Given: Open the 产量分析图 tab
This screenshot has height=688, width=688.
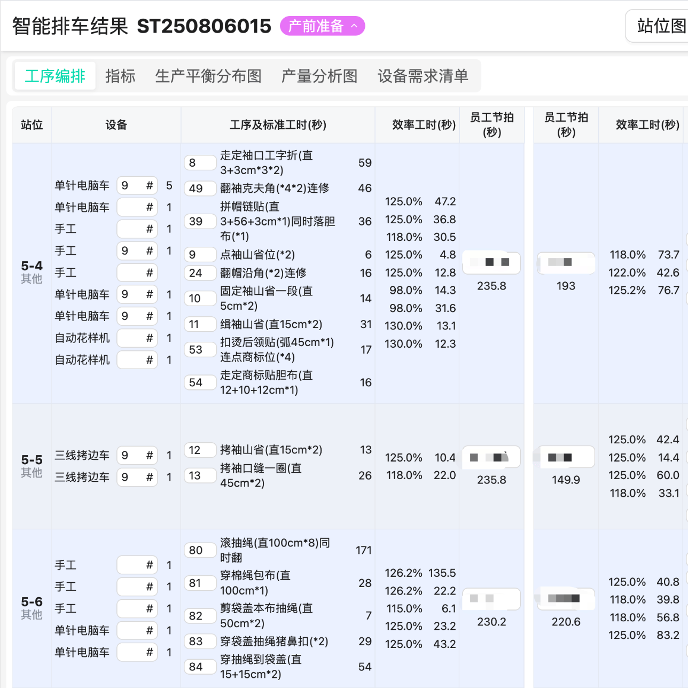Looking at the screenshot, I should tap(319, 76).
